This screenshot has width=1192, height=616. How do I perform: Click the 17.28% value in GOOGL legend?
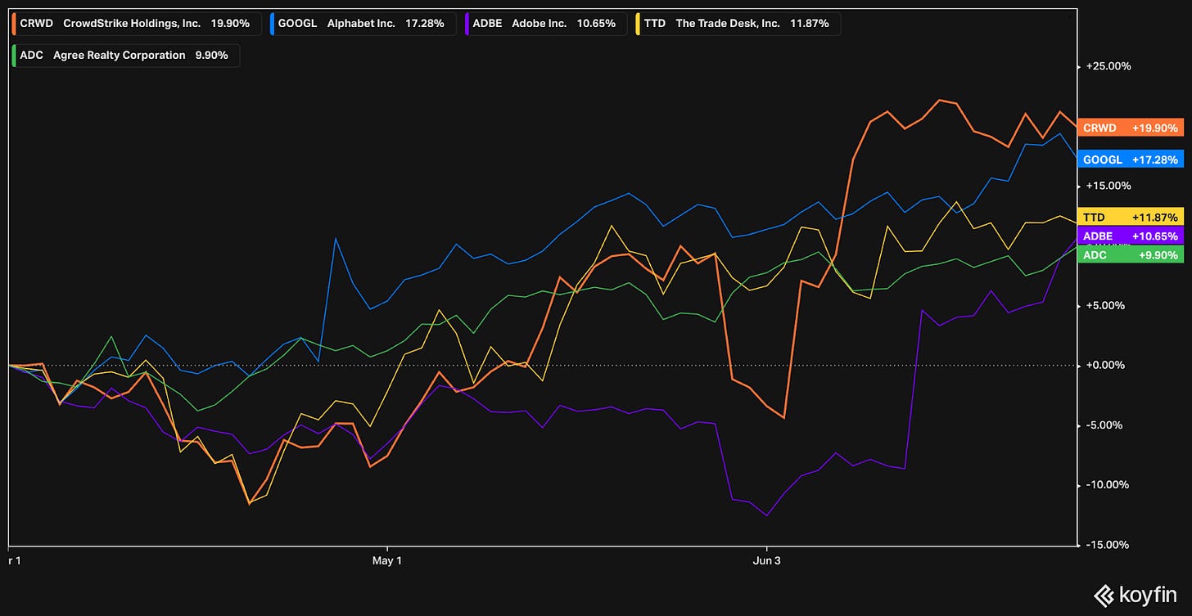425,24
